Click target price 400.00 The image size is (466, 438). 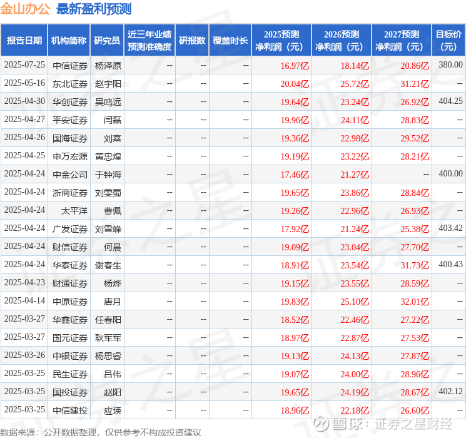pyautogui.click(x=450, y=173)
